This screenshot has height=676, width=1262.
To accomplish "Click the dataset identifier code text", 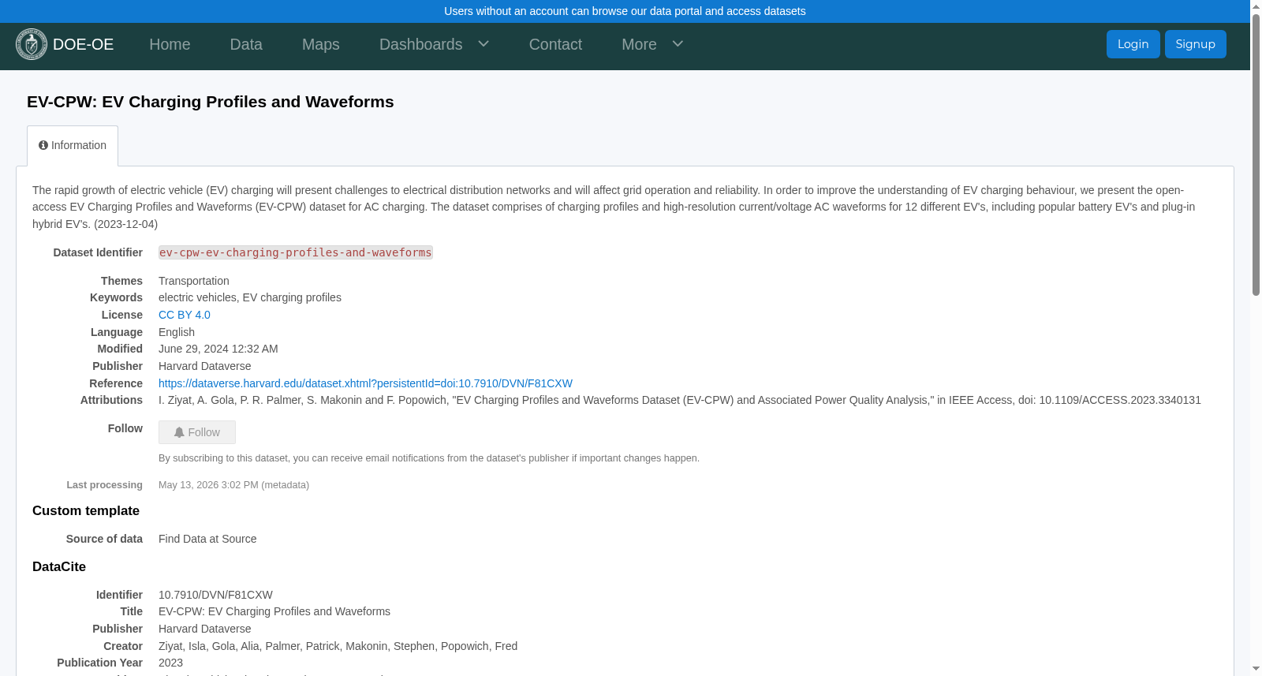I will tap(296, 252).
